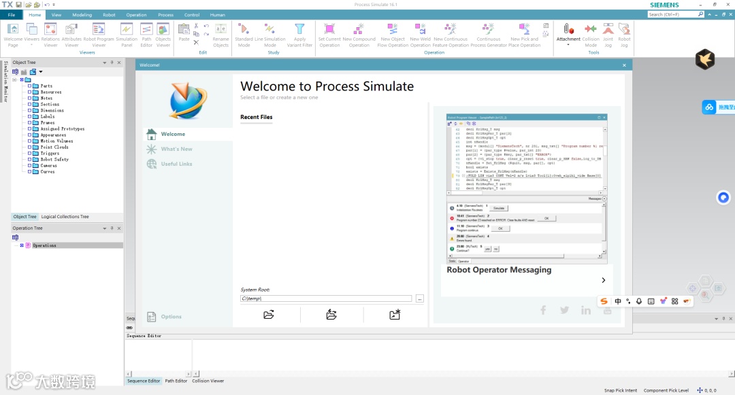The width and height of the screenshot is (735, 395).
Task: Open Object Tree toolbar filter dropdown arrow
Action: (x=41, y=71)
